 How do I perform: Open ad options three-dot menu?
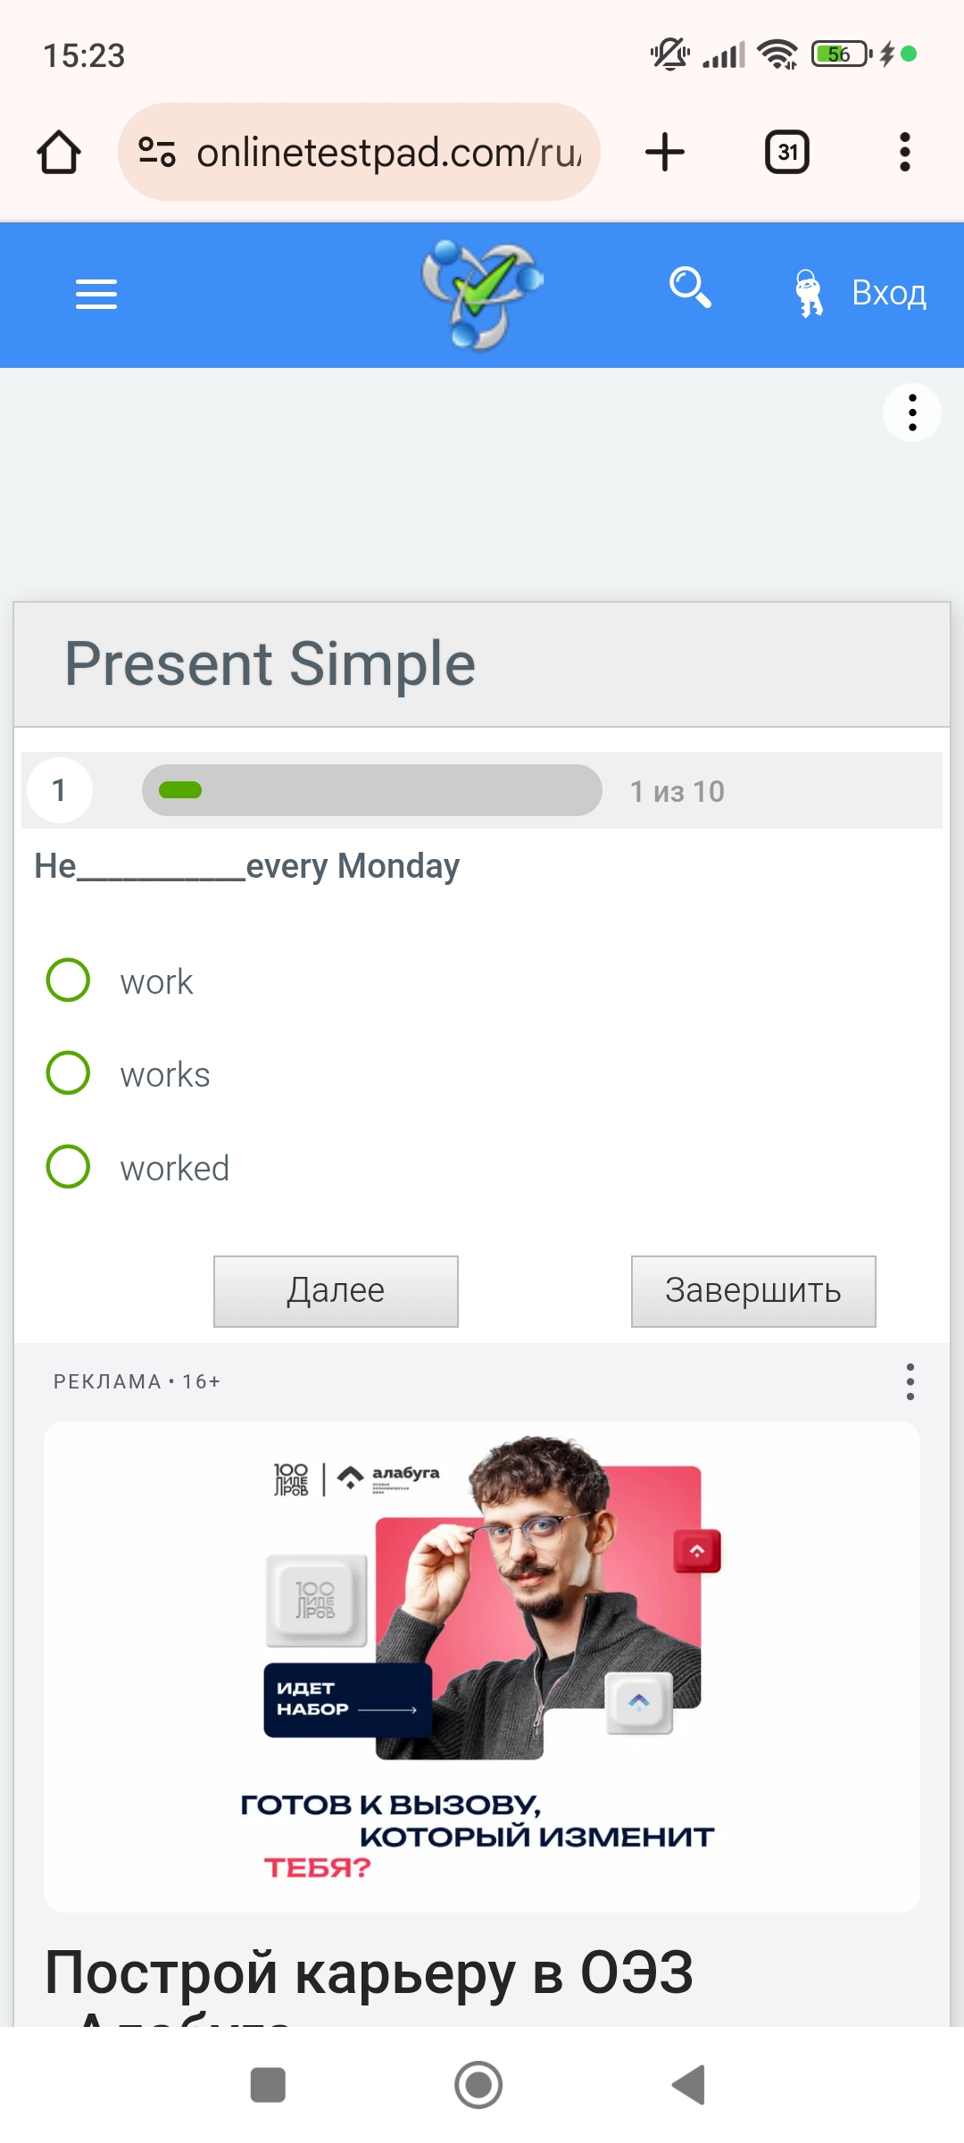910,1381
